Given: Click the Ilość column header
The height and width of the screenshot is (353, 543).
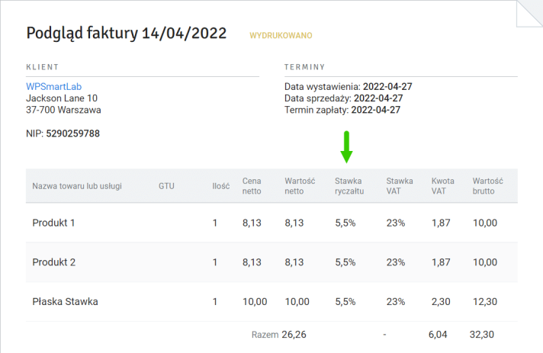Looking at the screenshot, I should pos(221,186).
